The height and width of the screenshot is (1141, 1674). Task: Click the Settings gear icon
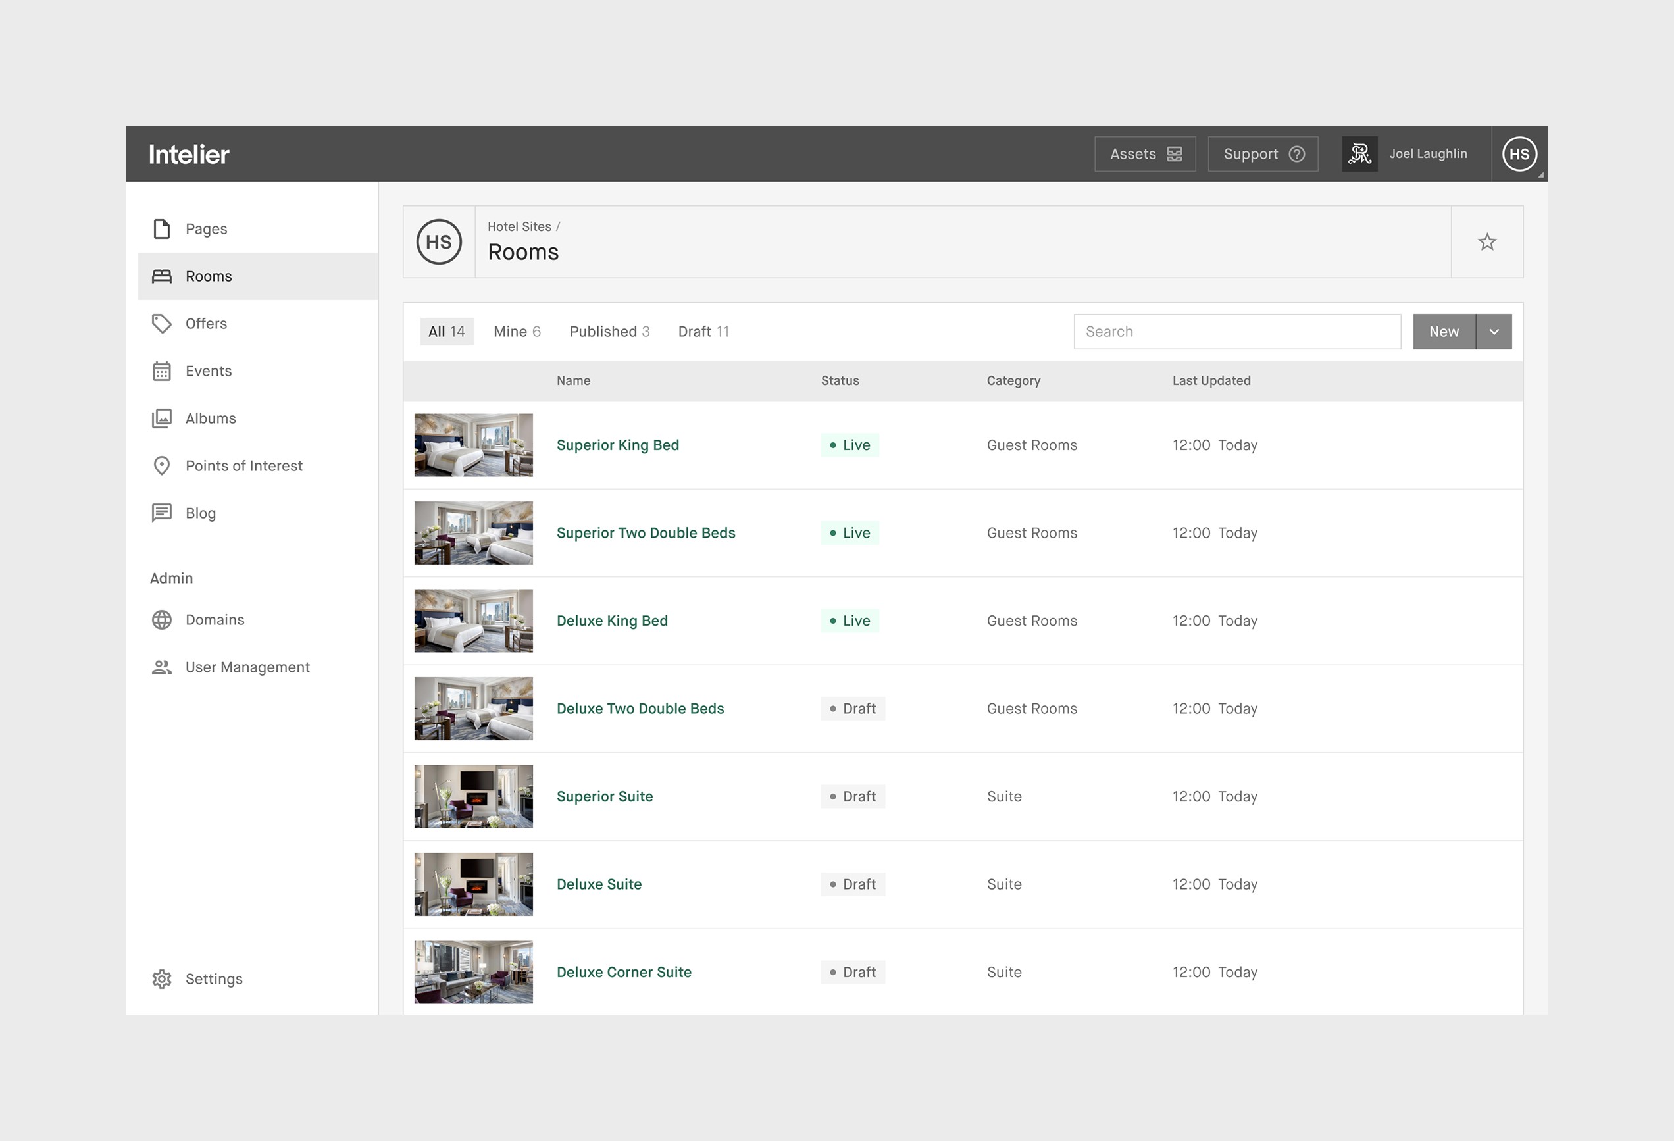click(161, 978)
